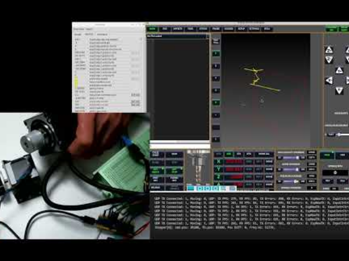Jog Y axis negative with the down arrow
Image resolution: width=349 pixels, height=261 pixels.
coord(339,90)
